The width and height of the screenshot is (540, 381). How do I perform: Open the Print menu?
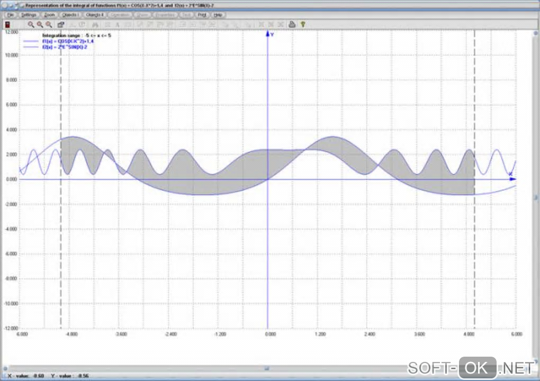pyautogui.click(x=202, y=15)
